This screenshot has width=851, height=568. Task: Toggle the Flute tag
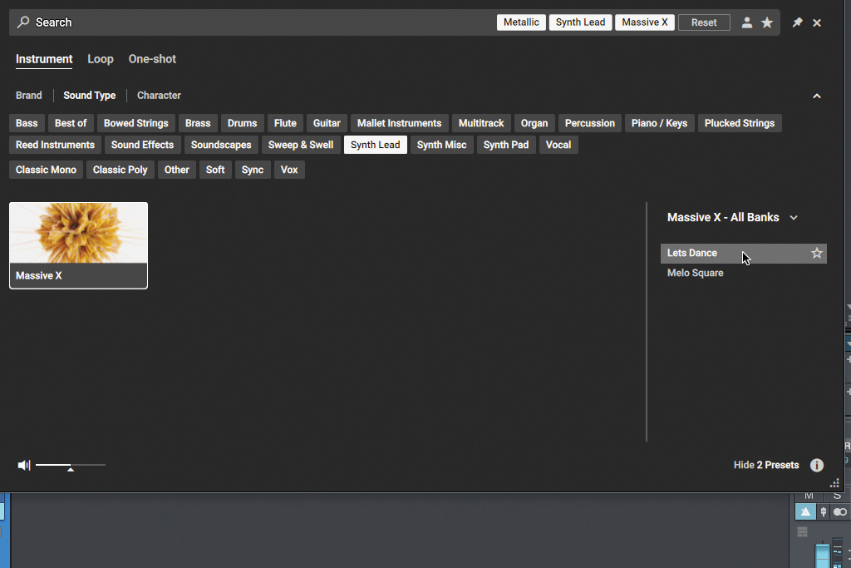pos(285,123)
